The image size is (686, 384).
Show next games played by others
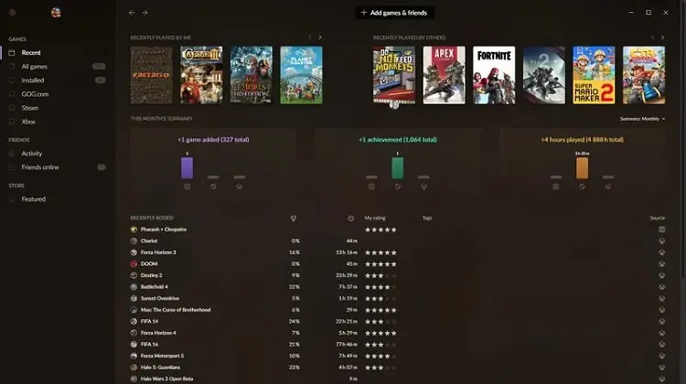click(662, 37)
